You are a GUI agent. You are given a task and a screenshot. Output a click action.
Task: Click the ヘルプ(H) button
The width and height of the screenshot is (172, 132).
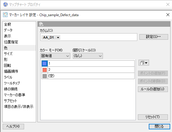tap(13, 126)
